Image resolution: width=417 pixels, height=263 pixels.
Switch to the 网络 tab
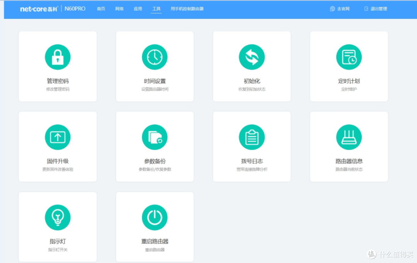(x=119, y=9)
